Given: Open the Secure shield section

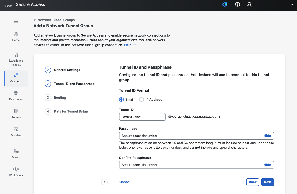Looking at the screenshot, I should coord(16,114).
